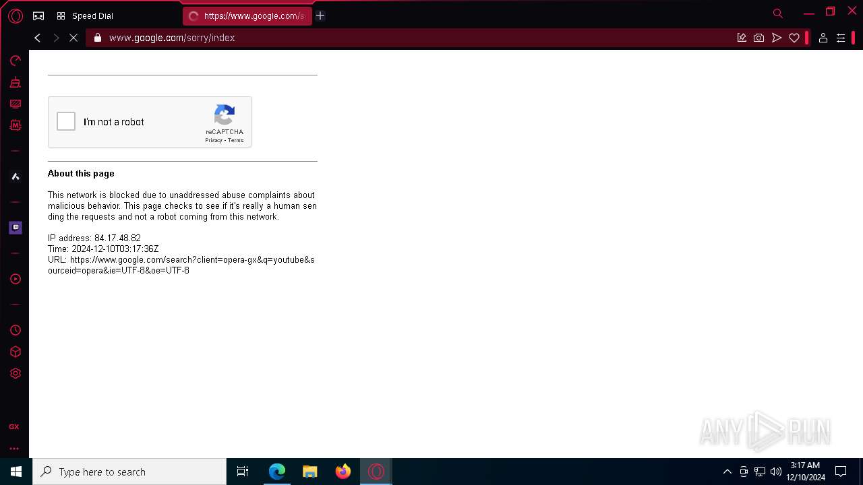Open the volume control in tray

[x=776, y=472]
